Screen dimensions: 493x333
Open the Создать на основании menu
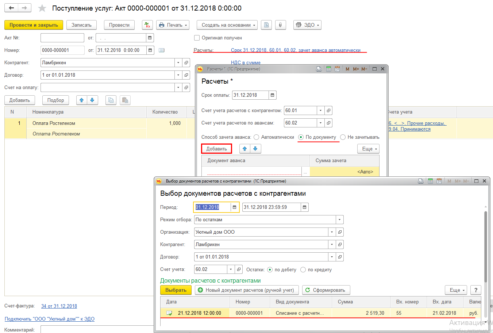coord(227,25)
